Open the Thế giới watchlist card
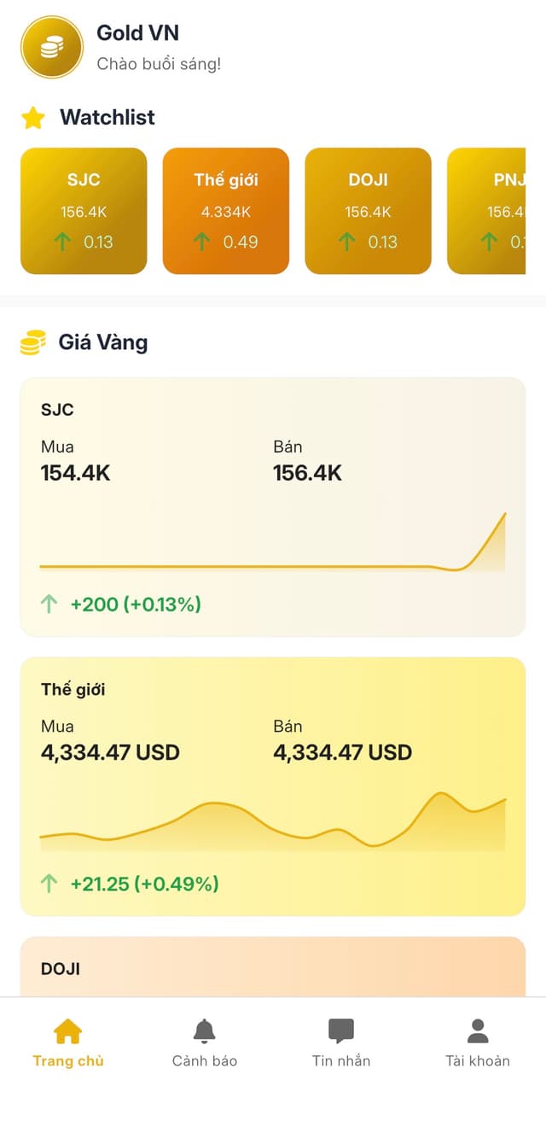 (x=225, y=210)
